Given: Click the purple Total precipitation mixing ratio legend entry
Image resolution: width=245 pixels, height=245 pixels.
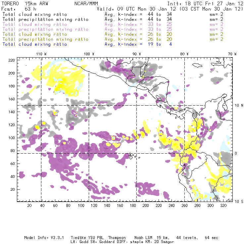Looking at the screenshot, I should click(x=45, y=29).
